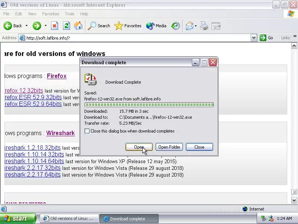Click the Windows flag logo in menu bar
The image size is (298, 224).
pos(291,14)
